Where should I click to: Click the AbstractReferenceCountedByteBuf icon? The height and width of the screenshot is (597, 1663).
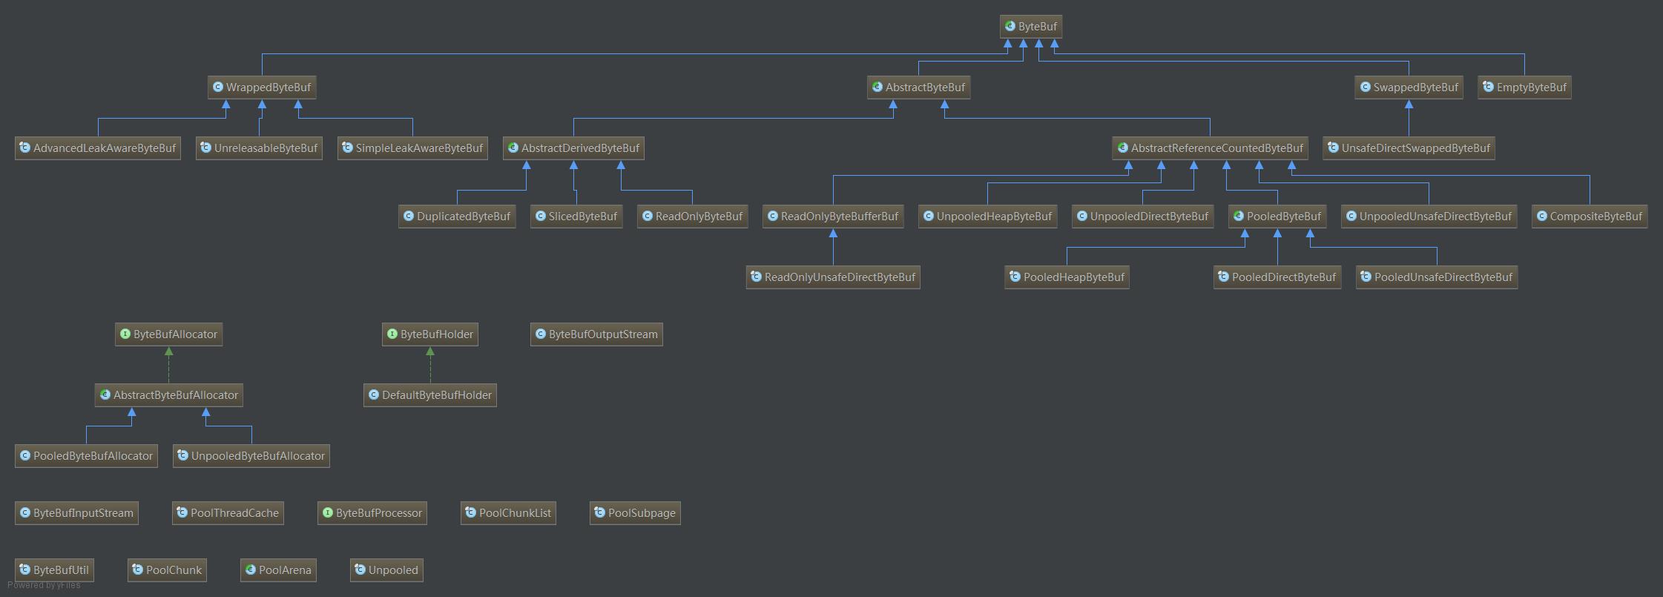tap(1122, 148)
